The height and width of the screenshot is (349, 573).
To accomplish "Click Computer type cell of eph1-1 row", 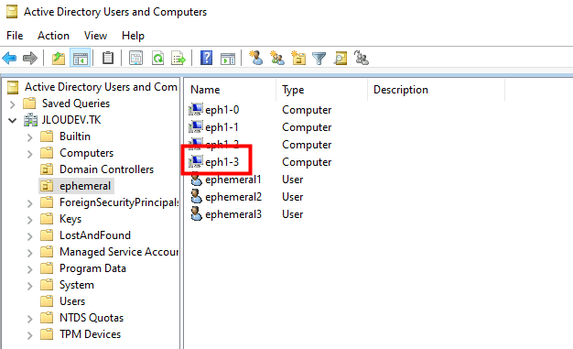I will 307,127.
